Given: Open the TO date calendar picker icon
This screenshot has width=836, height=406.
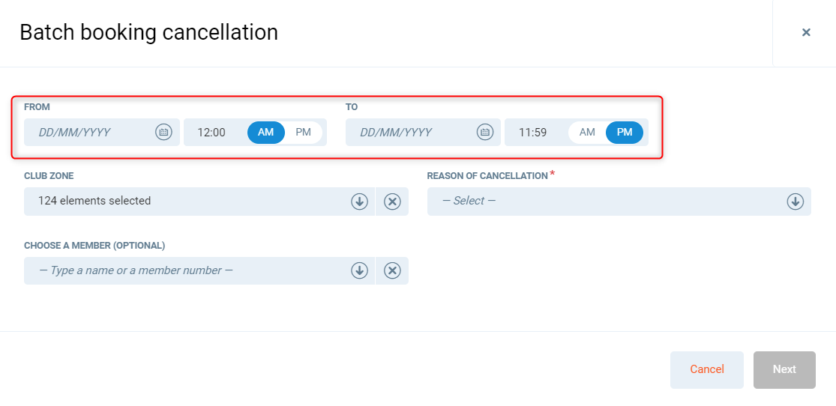Looking at the screenshot, I should [485, 133].
